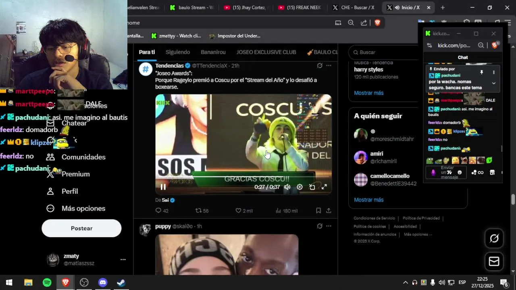Open Discord from the taskbar
Image resolution: width=516 pixels, height=290 pixels.
(x=103, y=282)
